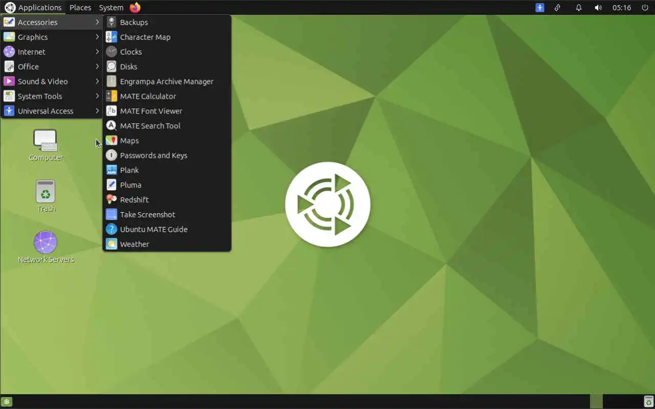Open trash applet in bottom panel
Image resolution: width=655 pixels, height=409 pixels.
coord(648,402)
